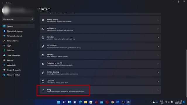The width and height of the screenshot is (187, 105).
Task: Click the Clipboard icon
Action: tap(43, 81)
